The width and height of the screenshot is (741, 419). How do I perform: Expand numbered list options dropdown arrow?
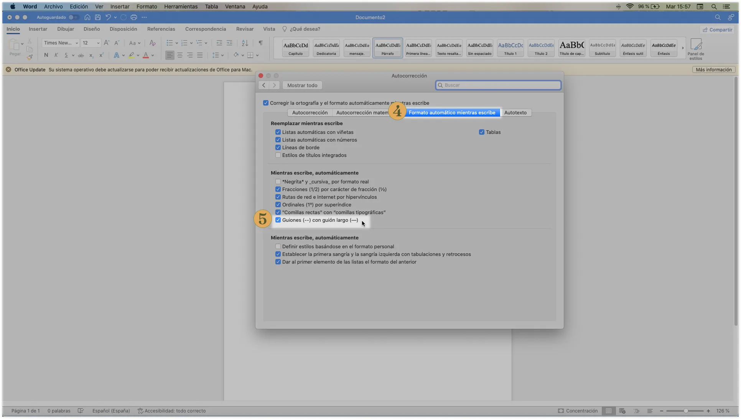(191, 43)
